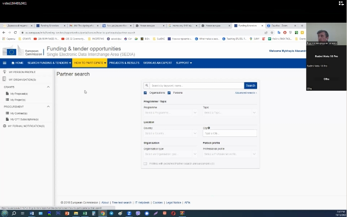Open My Proposal(s) in sidebar
Screen dimensions: 347x217
[19, 94]
